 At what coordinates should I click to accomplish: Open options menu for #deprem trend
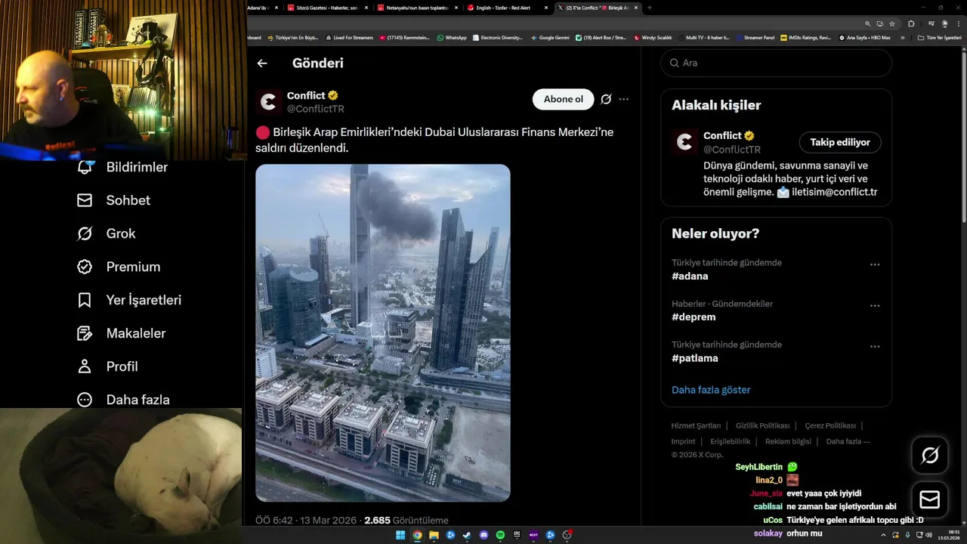click(875, 305)
